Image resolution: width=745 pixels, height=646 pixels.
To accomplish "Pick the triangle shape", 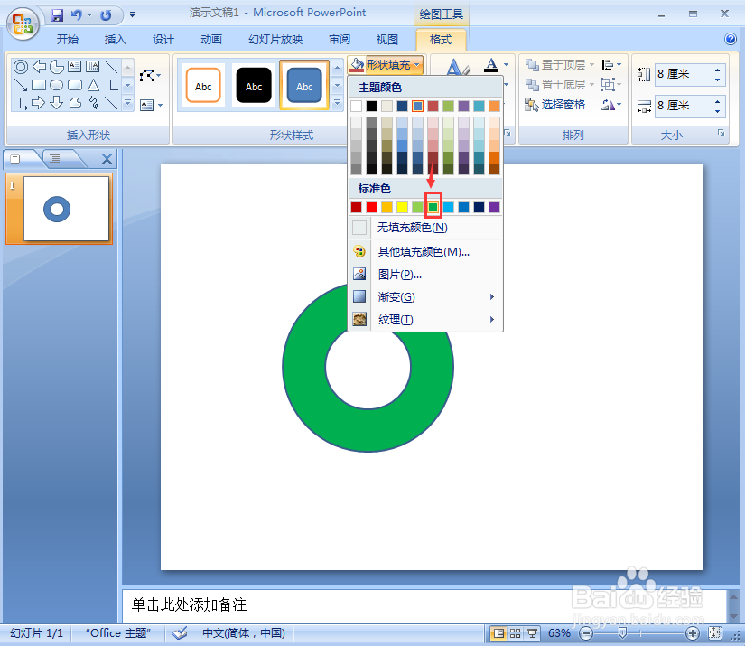I will click(93, 85).
